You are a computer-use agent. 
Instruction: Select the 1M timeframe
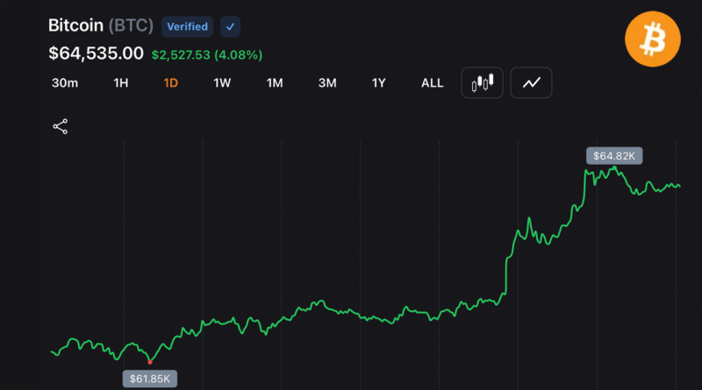click(275, 82)
